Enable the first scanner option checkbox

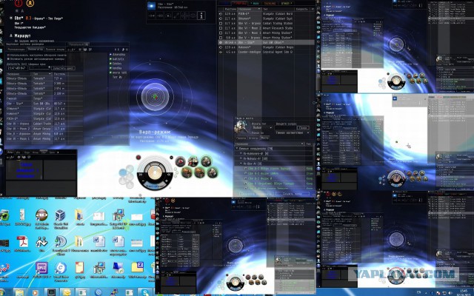coord(8,55)
